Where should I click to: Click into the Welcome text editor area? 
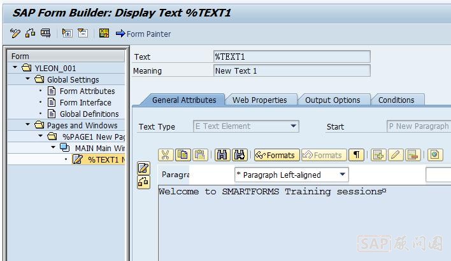[304, 223]
